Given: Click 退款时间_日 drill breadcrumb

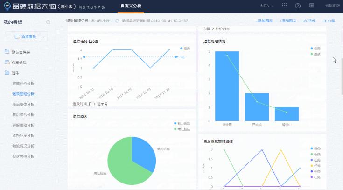Looking at the screenshot, I should point(82,104).
